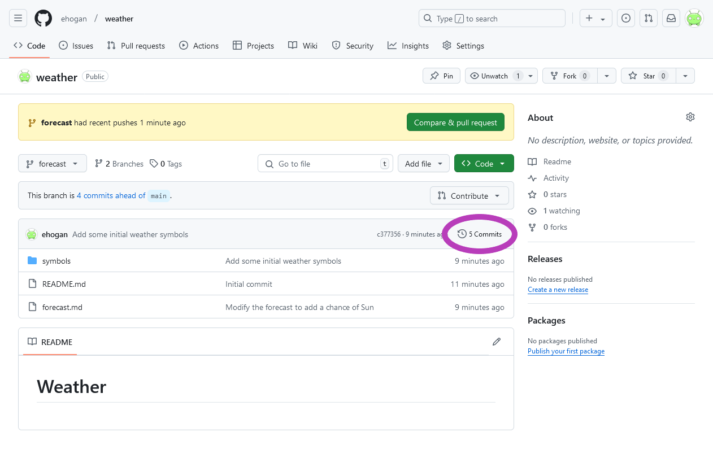713x450 pixels.
Task: Open README.md file
Action: pyautogui.click(x=64, y=284)
